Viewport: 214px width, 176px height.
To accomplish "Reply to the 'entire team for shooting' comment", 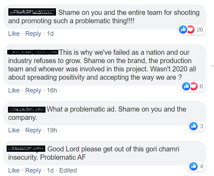I will tap(33, 34).
